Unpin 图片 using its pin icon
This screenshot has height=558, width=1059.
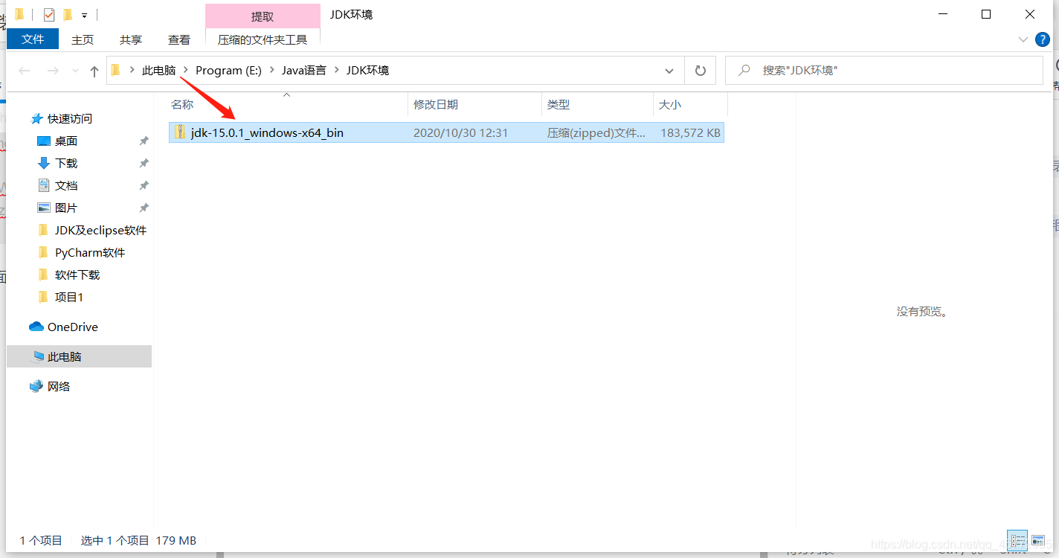coord(144,208)
